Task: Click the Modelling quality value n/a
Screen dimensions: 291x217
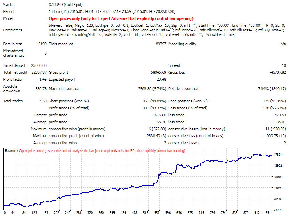Action: (x=283, y=44)
